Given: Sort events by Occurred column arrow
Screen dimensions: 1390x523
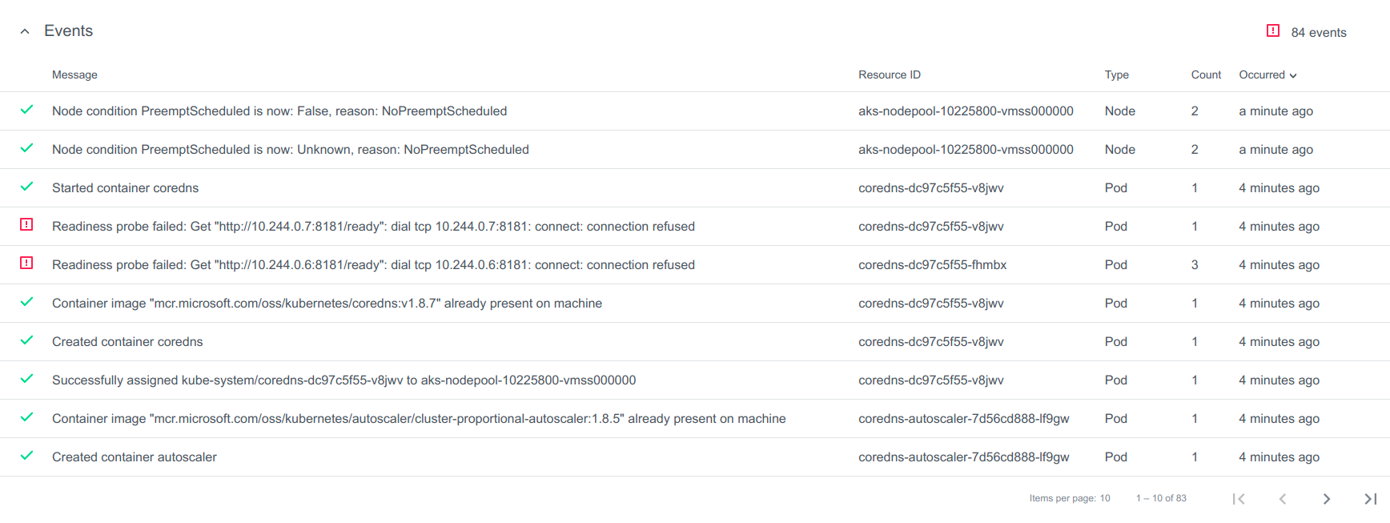Looking at the screenshot, I should pyautogui.click(x=1292, y=75).
